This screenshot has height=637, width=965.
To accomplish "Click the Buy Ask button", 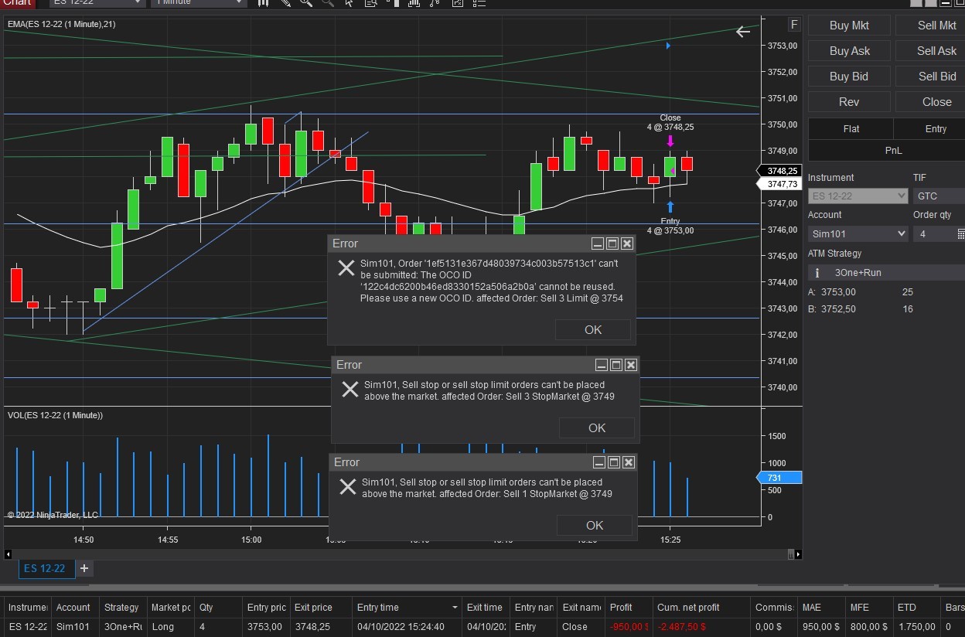I will point(849,51).
